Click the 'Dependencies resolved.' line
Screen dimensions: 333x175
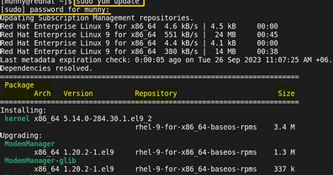click(x=46, y=69)
